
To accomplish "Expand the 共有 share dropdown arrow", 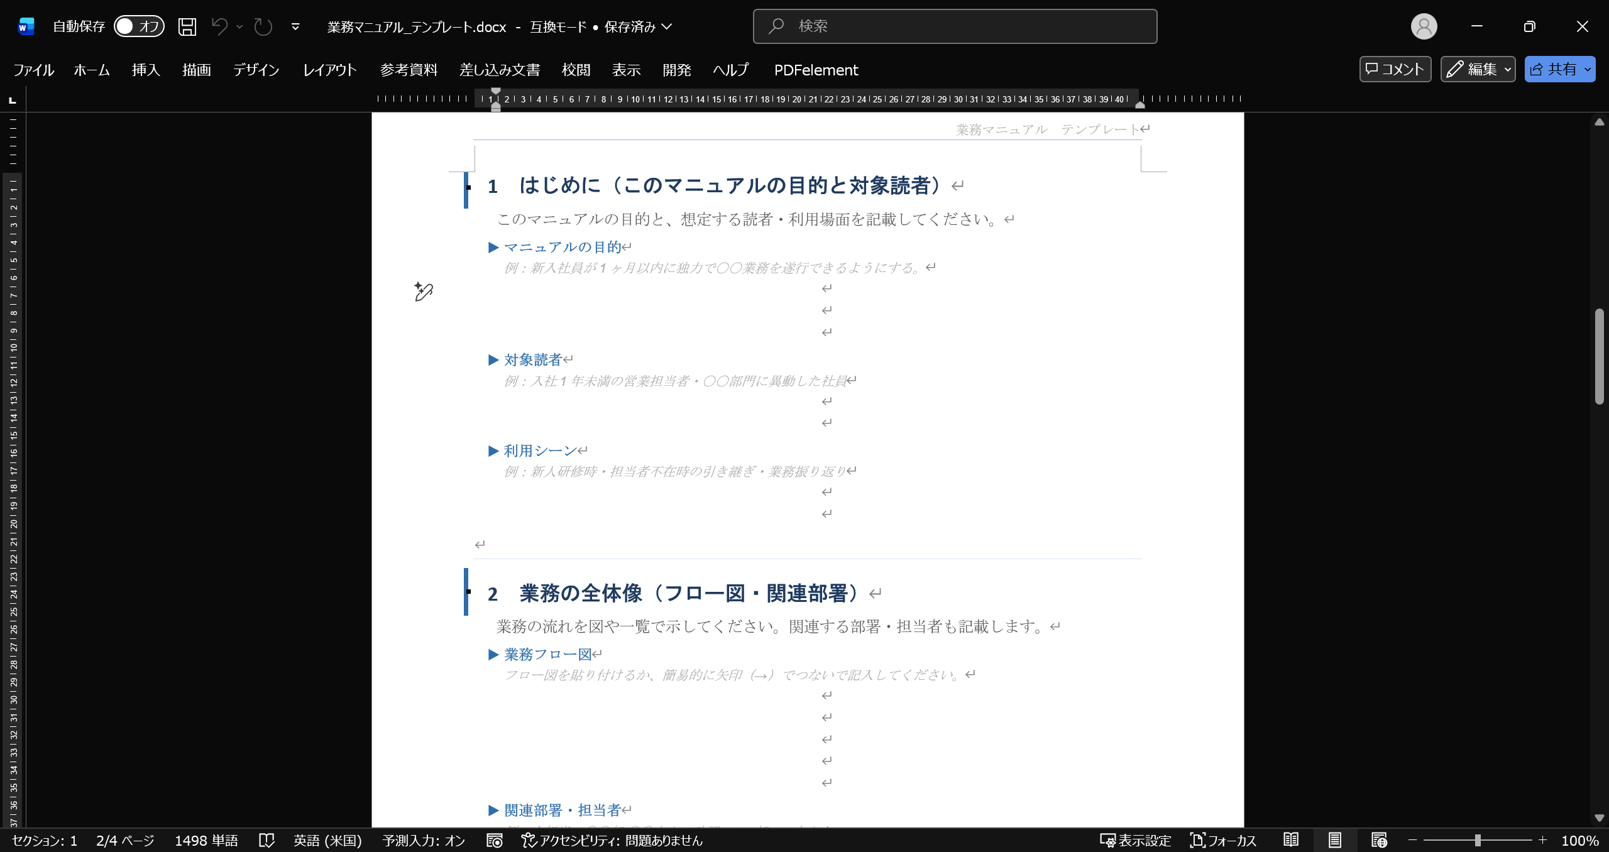I will 1588,70.
